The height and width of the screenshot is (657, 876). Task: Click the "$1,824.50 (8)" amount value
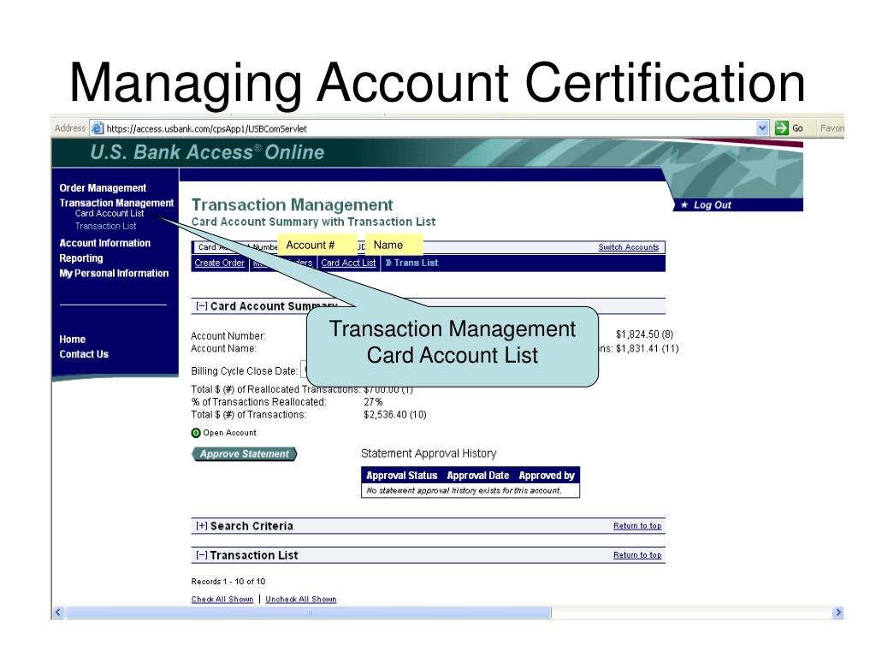click(x=645, y=334)
